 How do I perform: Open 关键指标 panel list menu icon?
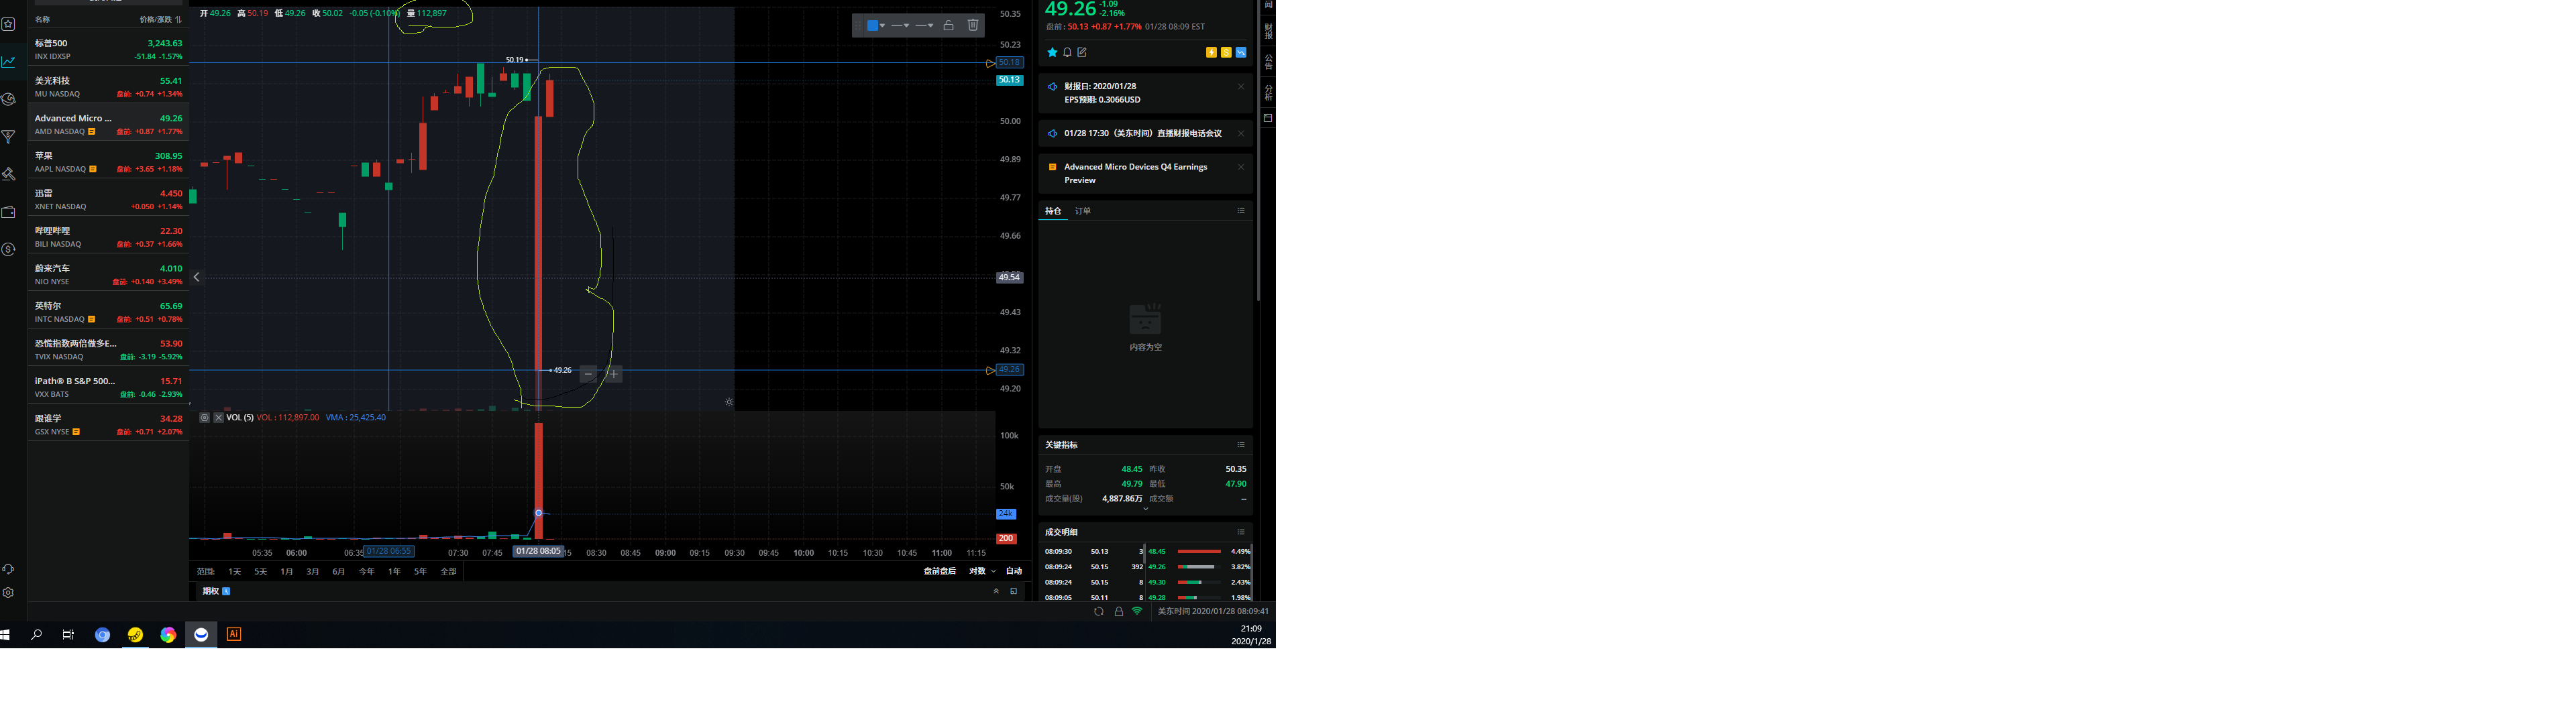(1241, 445)
